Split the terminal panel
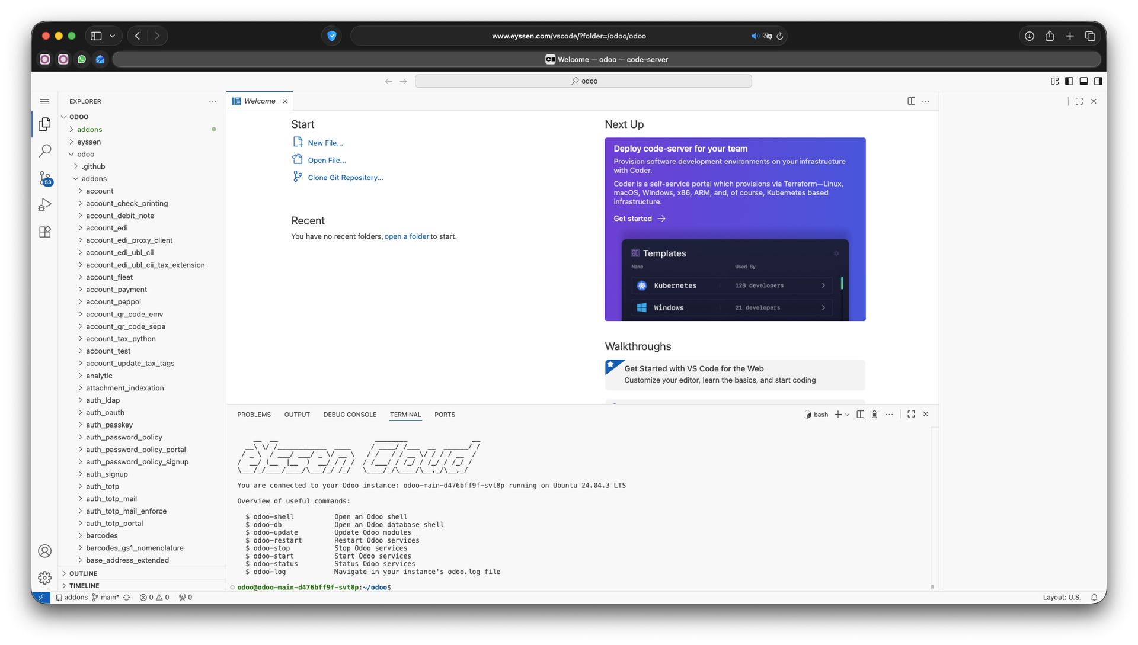 tap(860, 415)
